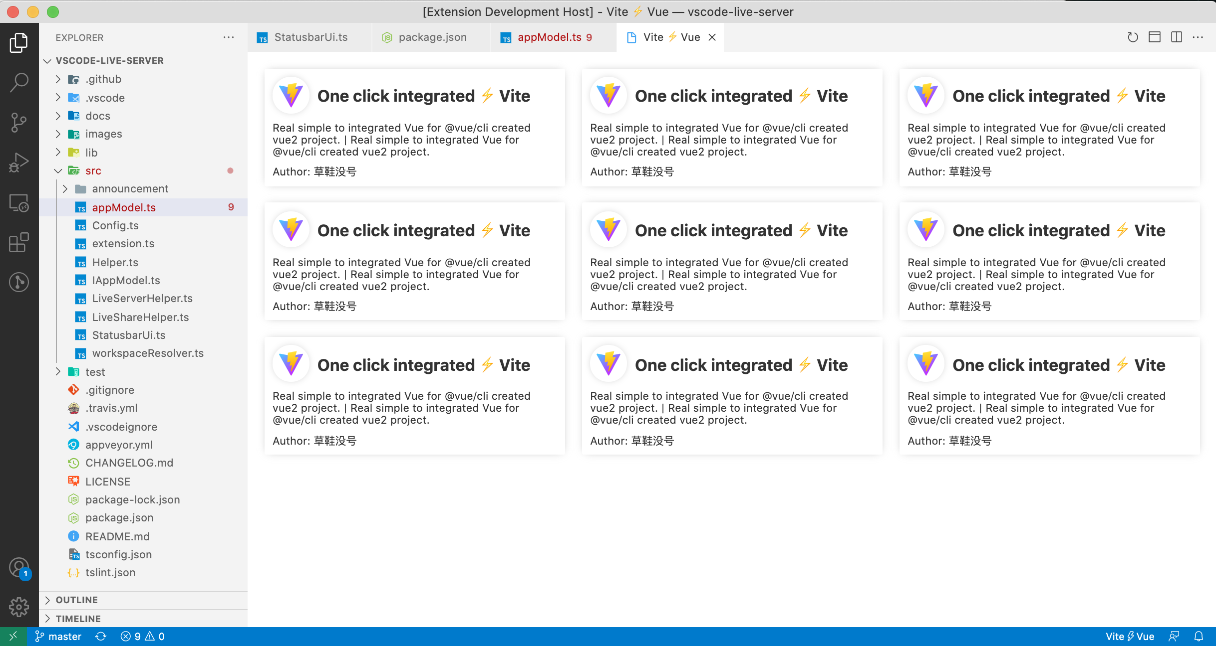The height and width of the screenshot is (646, 1216).
Task: Toggle the editor layout panel icon
Action: [x=1155, y=37]
